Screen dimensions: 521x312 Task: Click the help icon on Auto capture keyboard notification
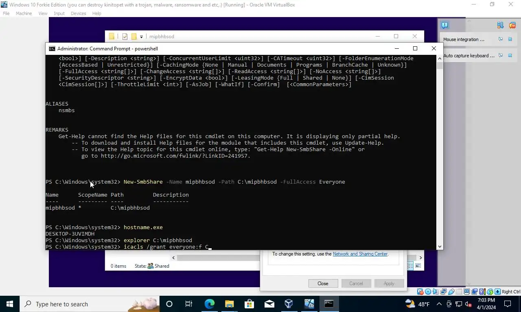pos(501,56)
